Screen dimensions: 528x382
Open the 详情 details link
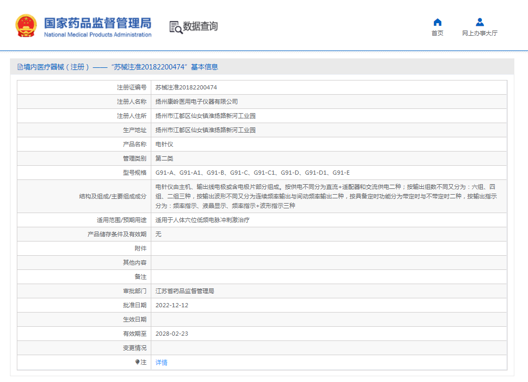(161, 363)
